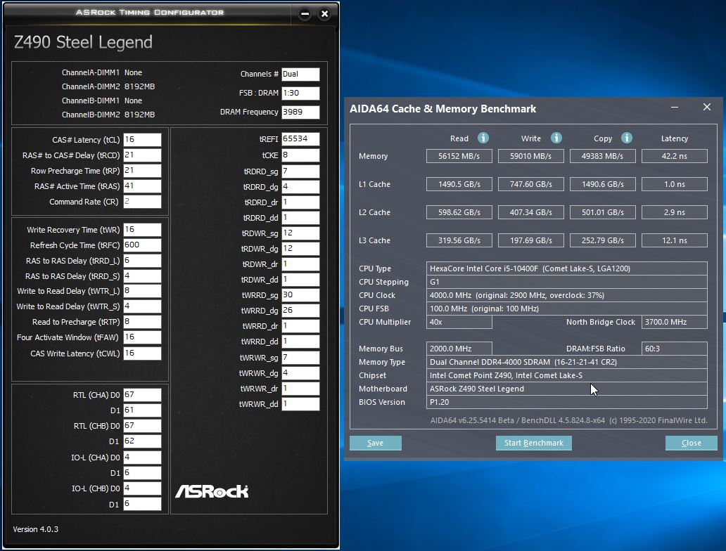Click the L2 Cache Write 407.34 GB/s value
The width and height of the screenshot is (726, 551).
click(x=530, y=212)
